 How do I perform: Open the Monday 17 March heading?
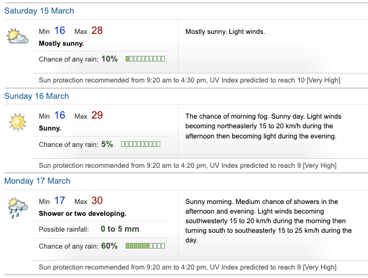37,181
